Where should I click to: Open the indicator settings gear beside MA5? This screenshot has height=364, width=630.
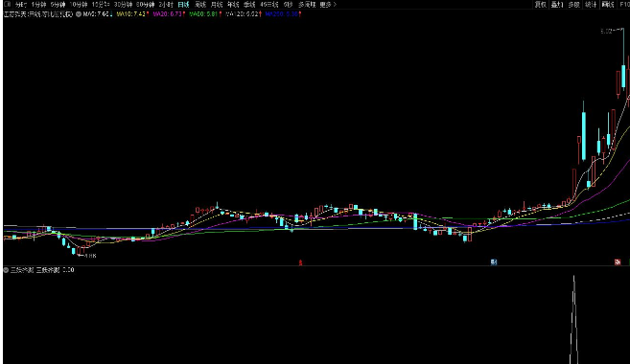pos(79,14)
